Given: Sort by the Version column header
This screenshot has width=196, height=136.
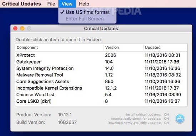Looking at the screenshot, I should click(x=124, y=48).
